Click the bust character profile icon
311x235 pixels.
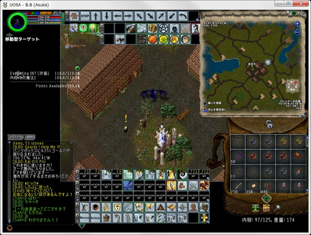[x=193, y=207]
